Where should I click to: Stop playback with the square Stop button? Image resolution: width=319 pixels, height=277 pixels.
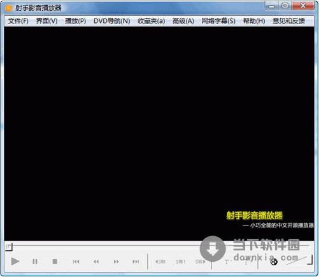(x=55, y=262)
